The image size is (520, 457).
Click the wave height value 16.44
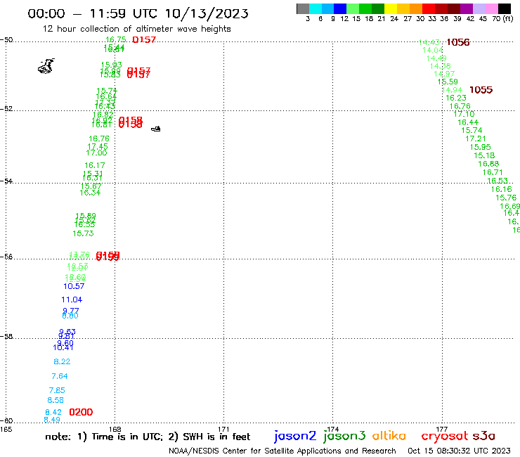click(468, 122)
